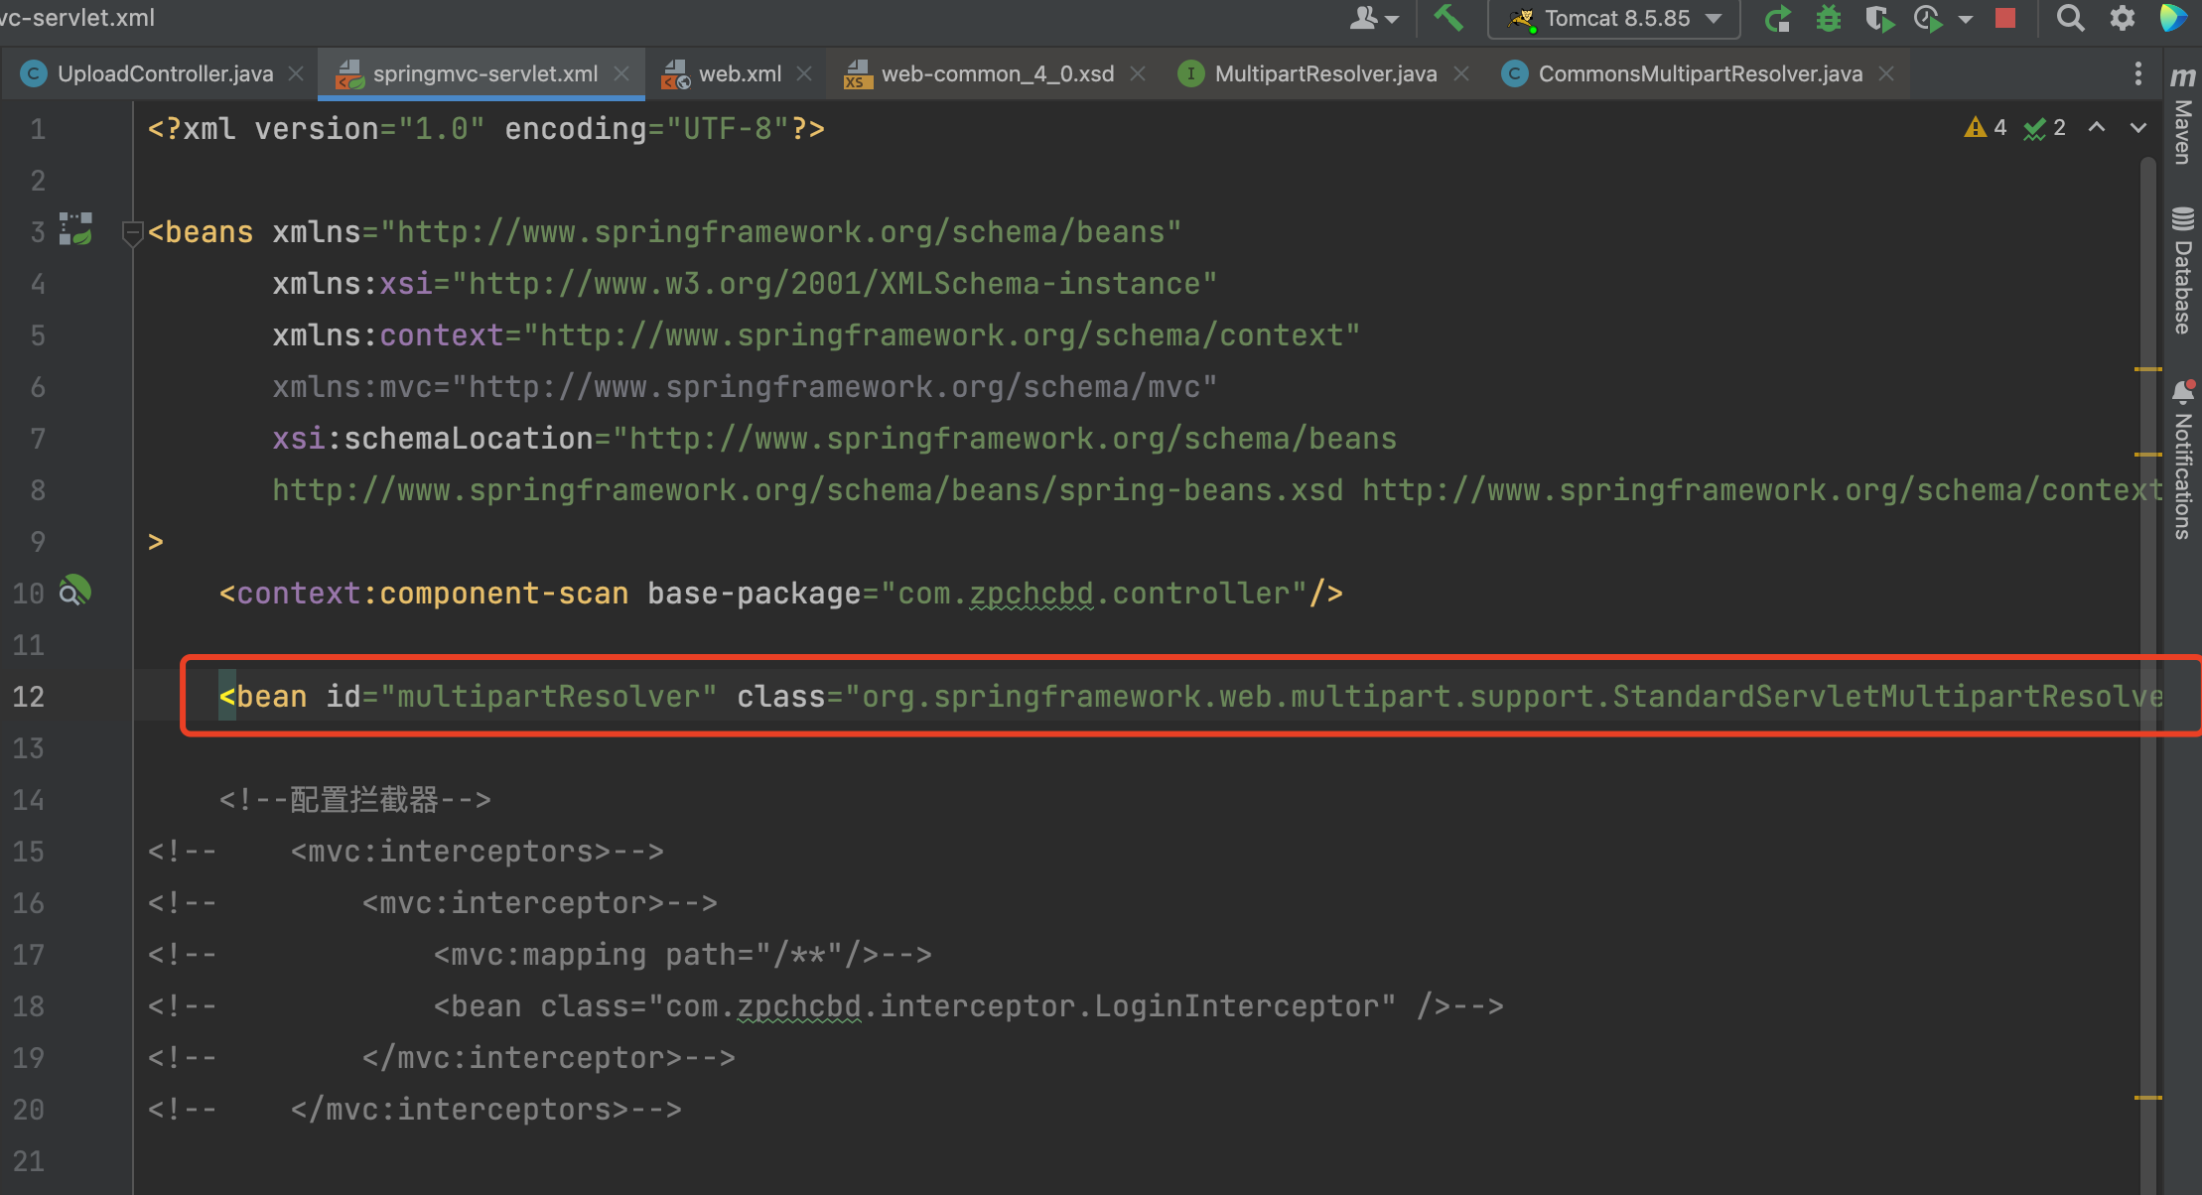Open the Maven tool window
This screenshot has height=1195, width=2202.
click(2182, 116)
